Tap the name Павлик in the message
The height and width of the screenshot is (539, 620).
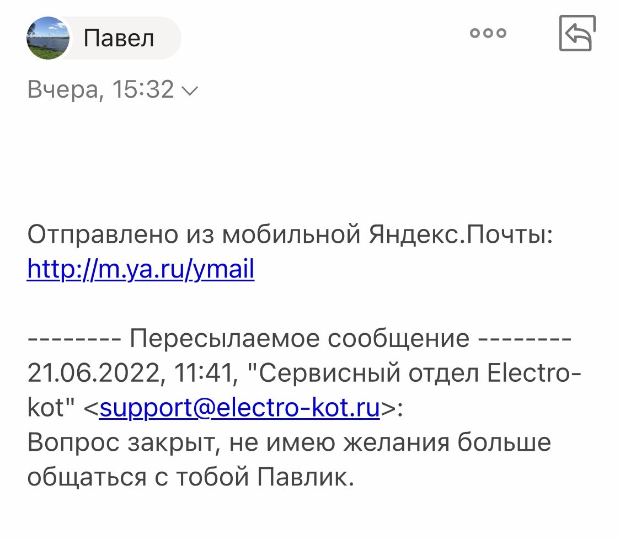[x=305, y=477]
